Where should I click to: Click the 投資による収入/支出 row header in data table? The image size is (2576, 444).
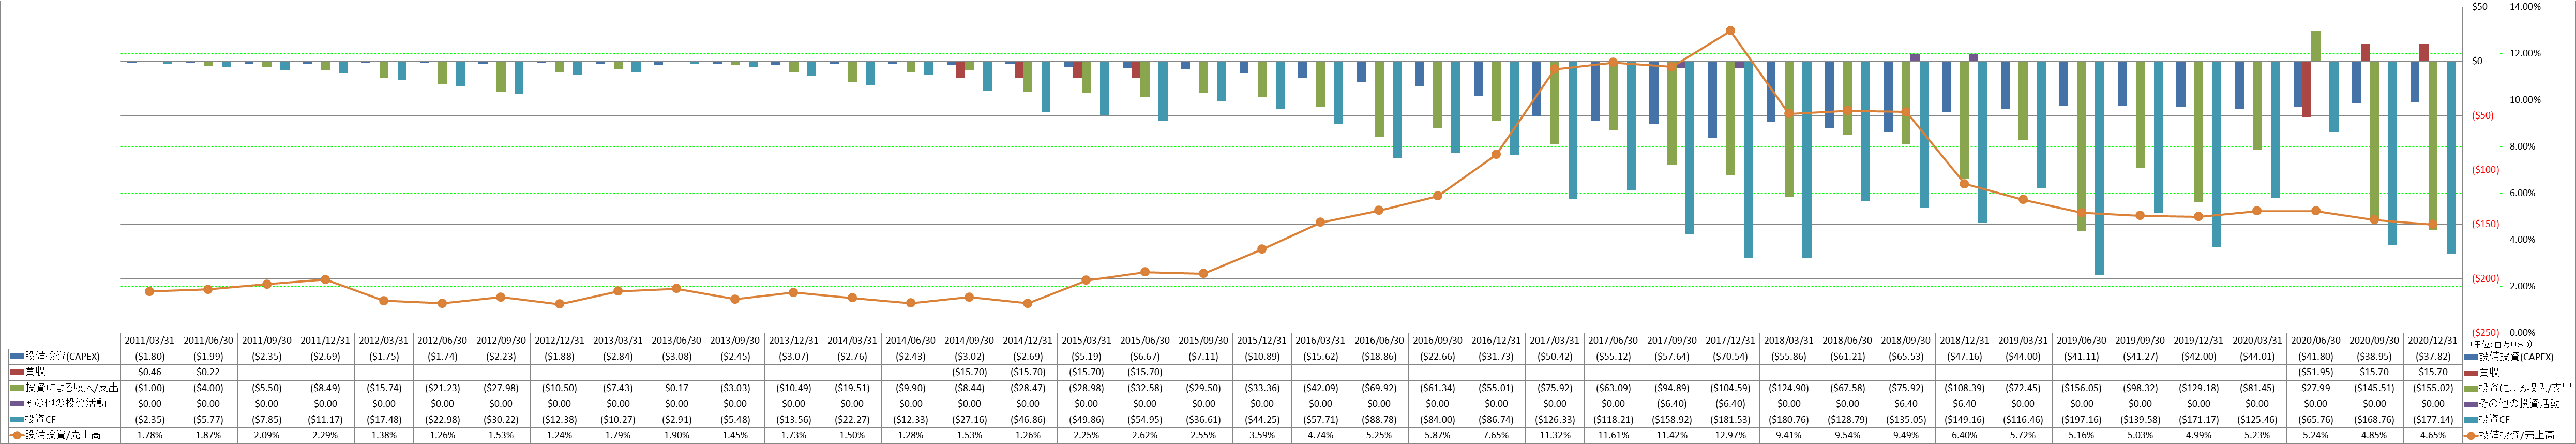[62, 388]
